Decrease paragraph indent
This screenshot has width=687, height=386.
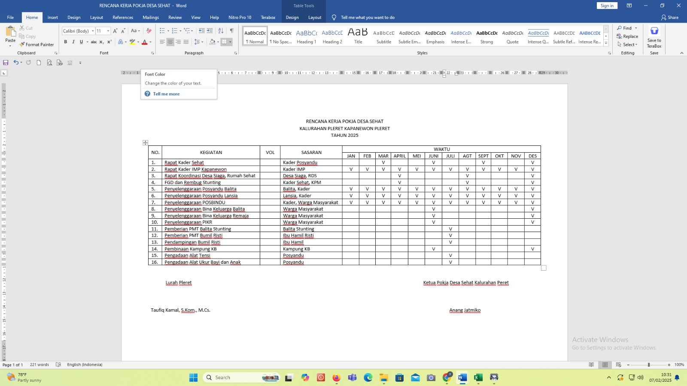coord(201,31)
